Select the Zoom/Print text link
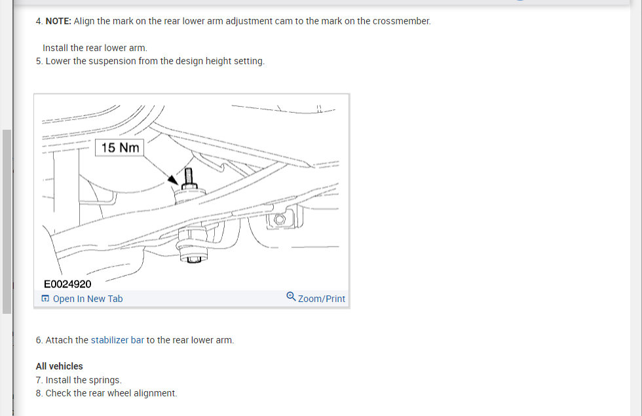The image size is (642, 416). pos(322,299)
